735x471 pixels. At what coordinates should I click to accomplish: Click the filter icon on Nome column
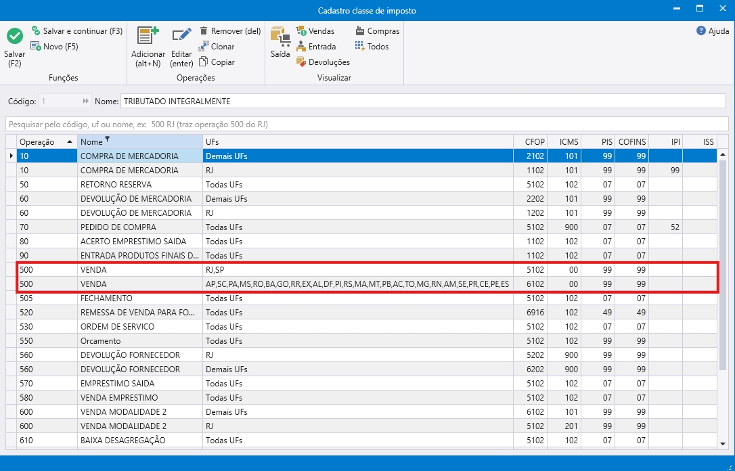[x=108, y=139]
